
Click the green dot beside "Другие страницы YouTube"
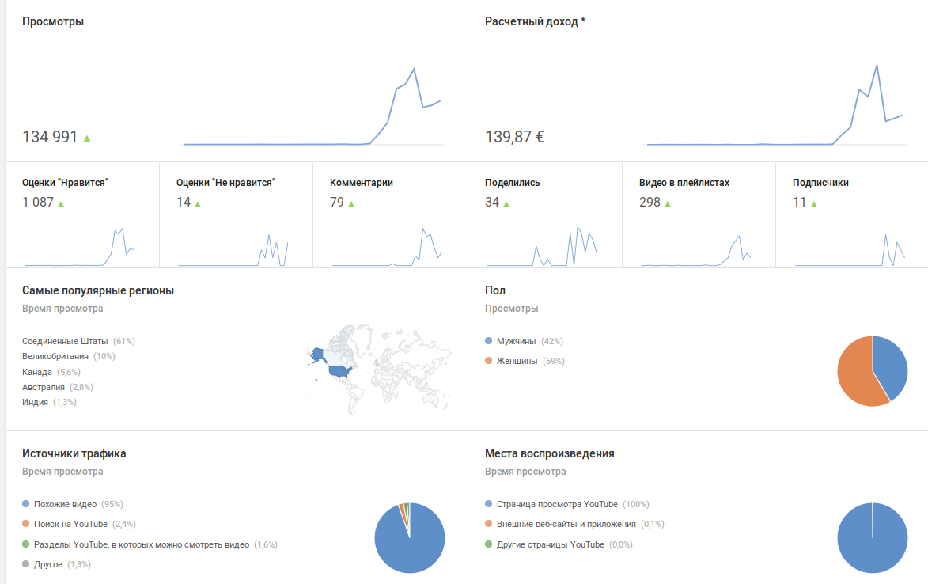489,544
